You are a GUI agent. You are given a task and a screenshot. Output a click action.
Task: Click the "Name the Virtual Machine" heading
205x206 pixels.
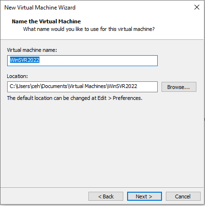[46, 21]
